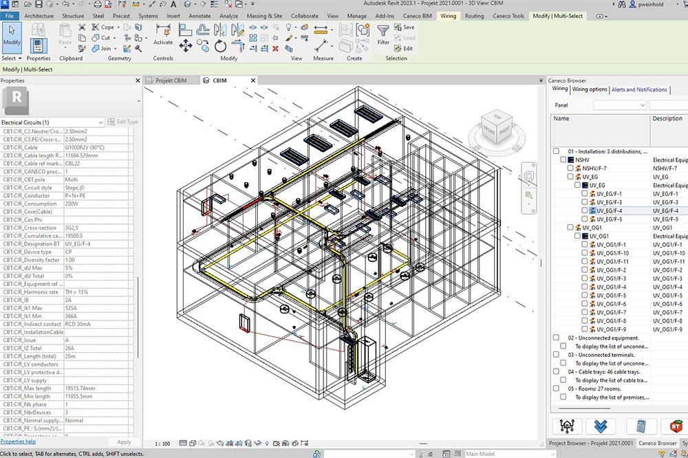Open the Caneco BIM ribbon tab
This screenshot has height=458, width=688.
click(x=418, y=16)
